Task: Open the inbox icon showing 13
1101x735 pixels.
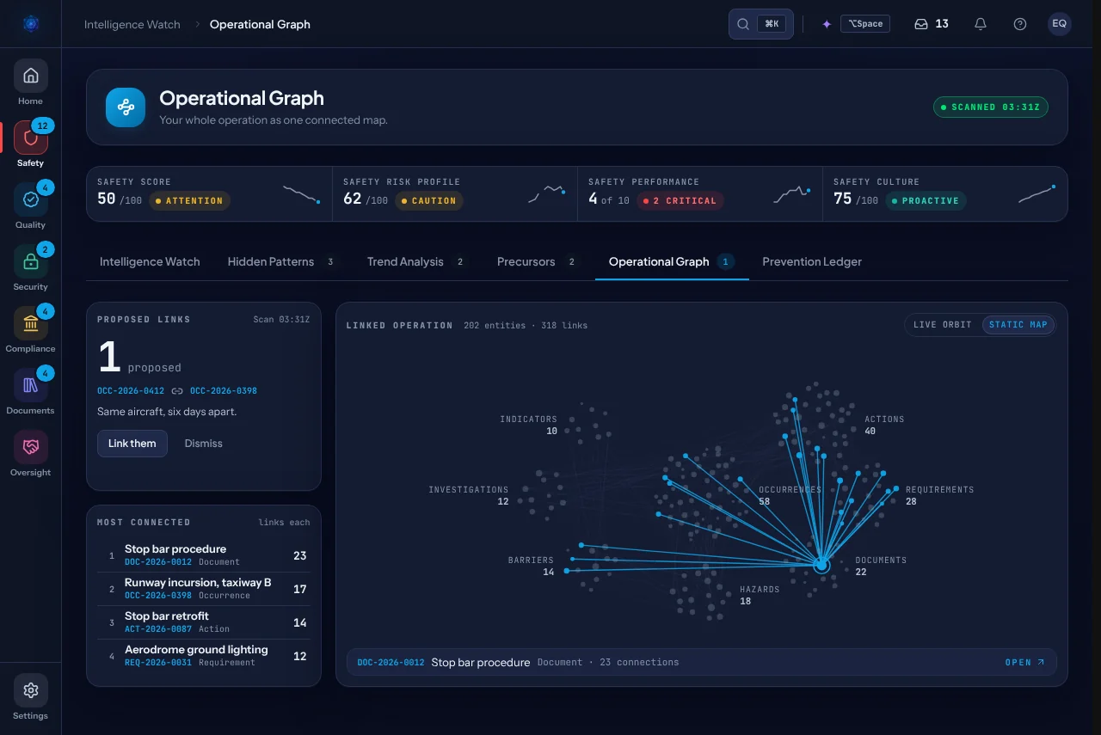Action: click(x=932, y=24)
